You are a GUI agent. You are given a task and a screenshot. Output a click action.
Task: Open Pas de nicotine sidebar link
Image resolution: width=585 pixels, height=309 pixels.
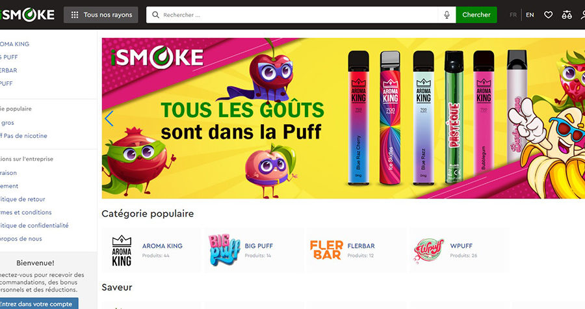[23, 136]
